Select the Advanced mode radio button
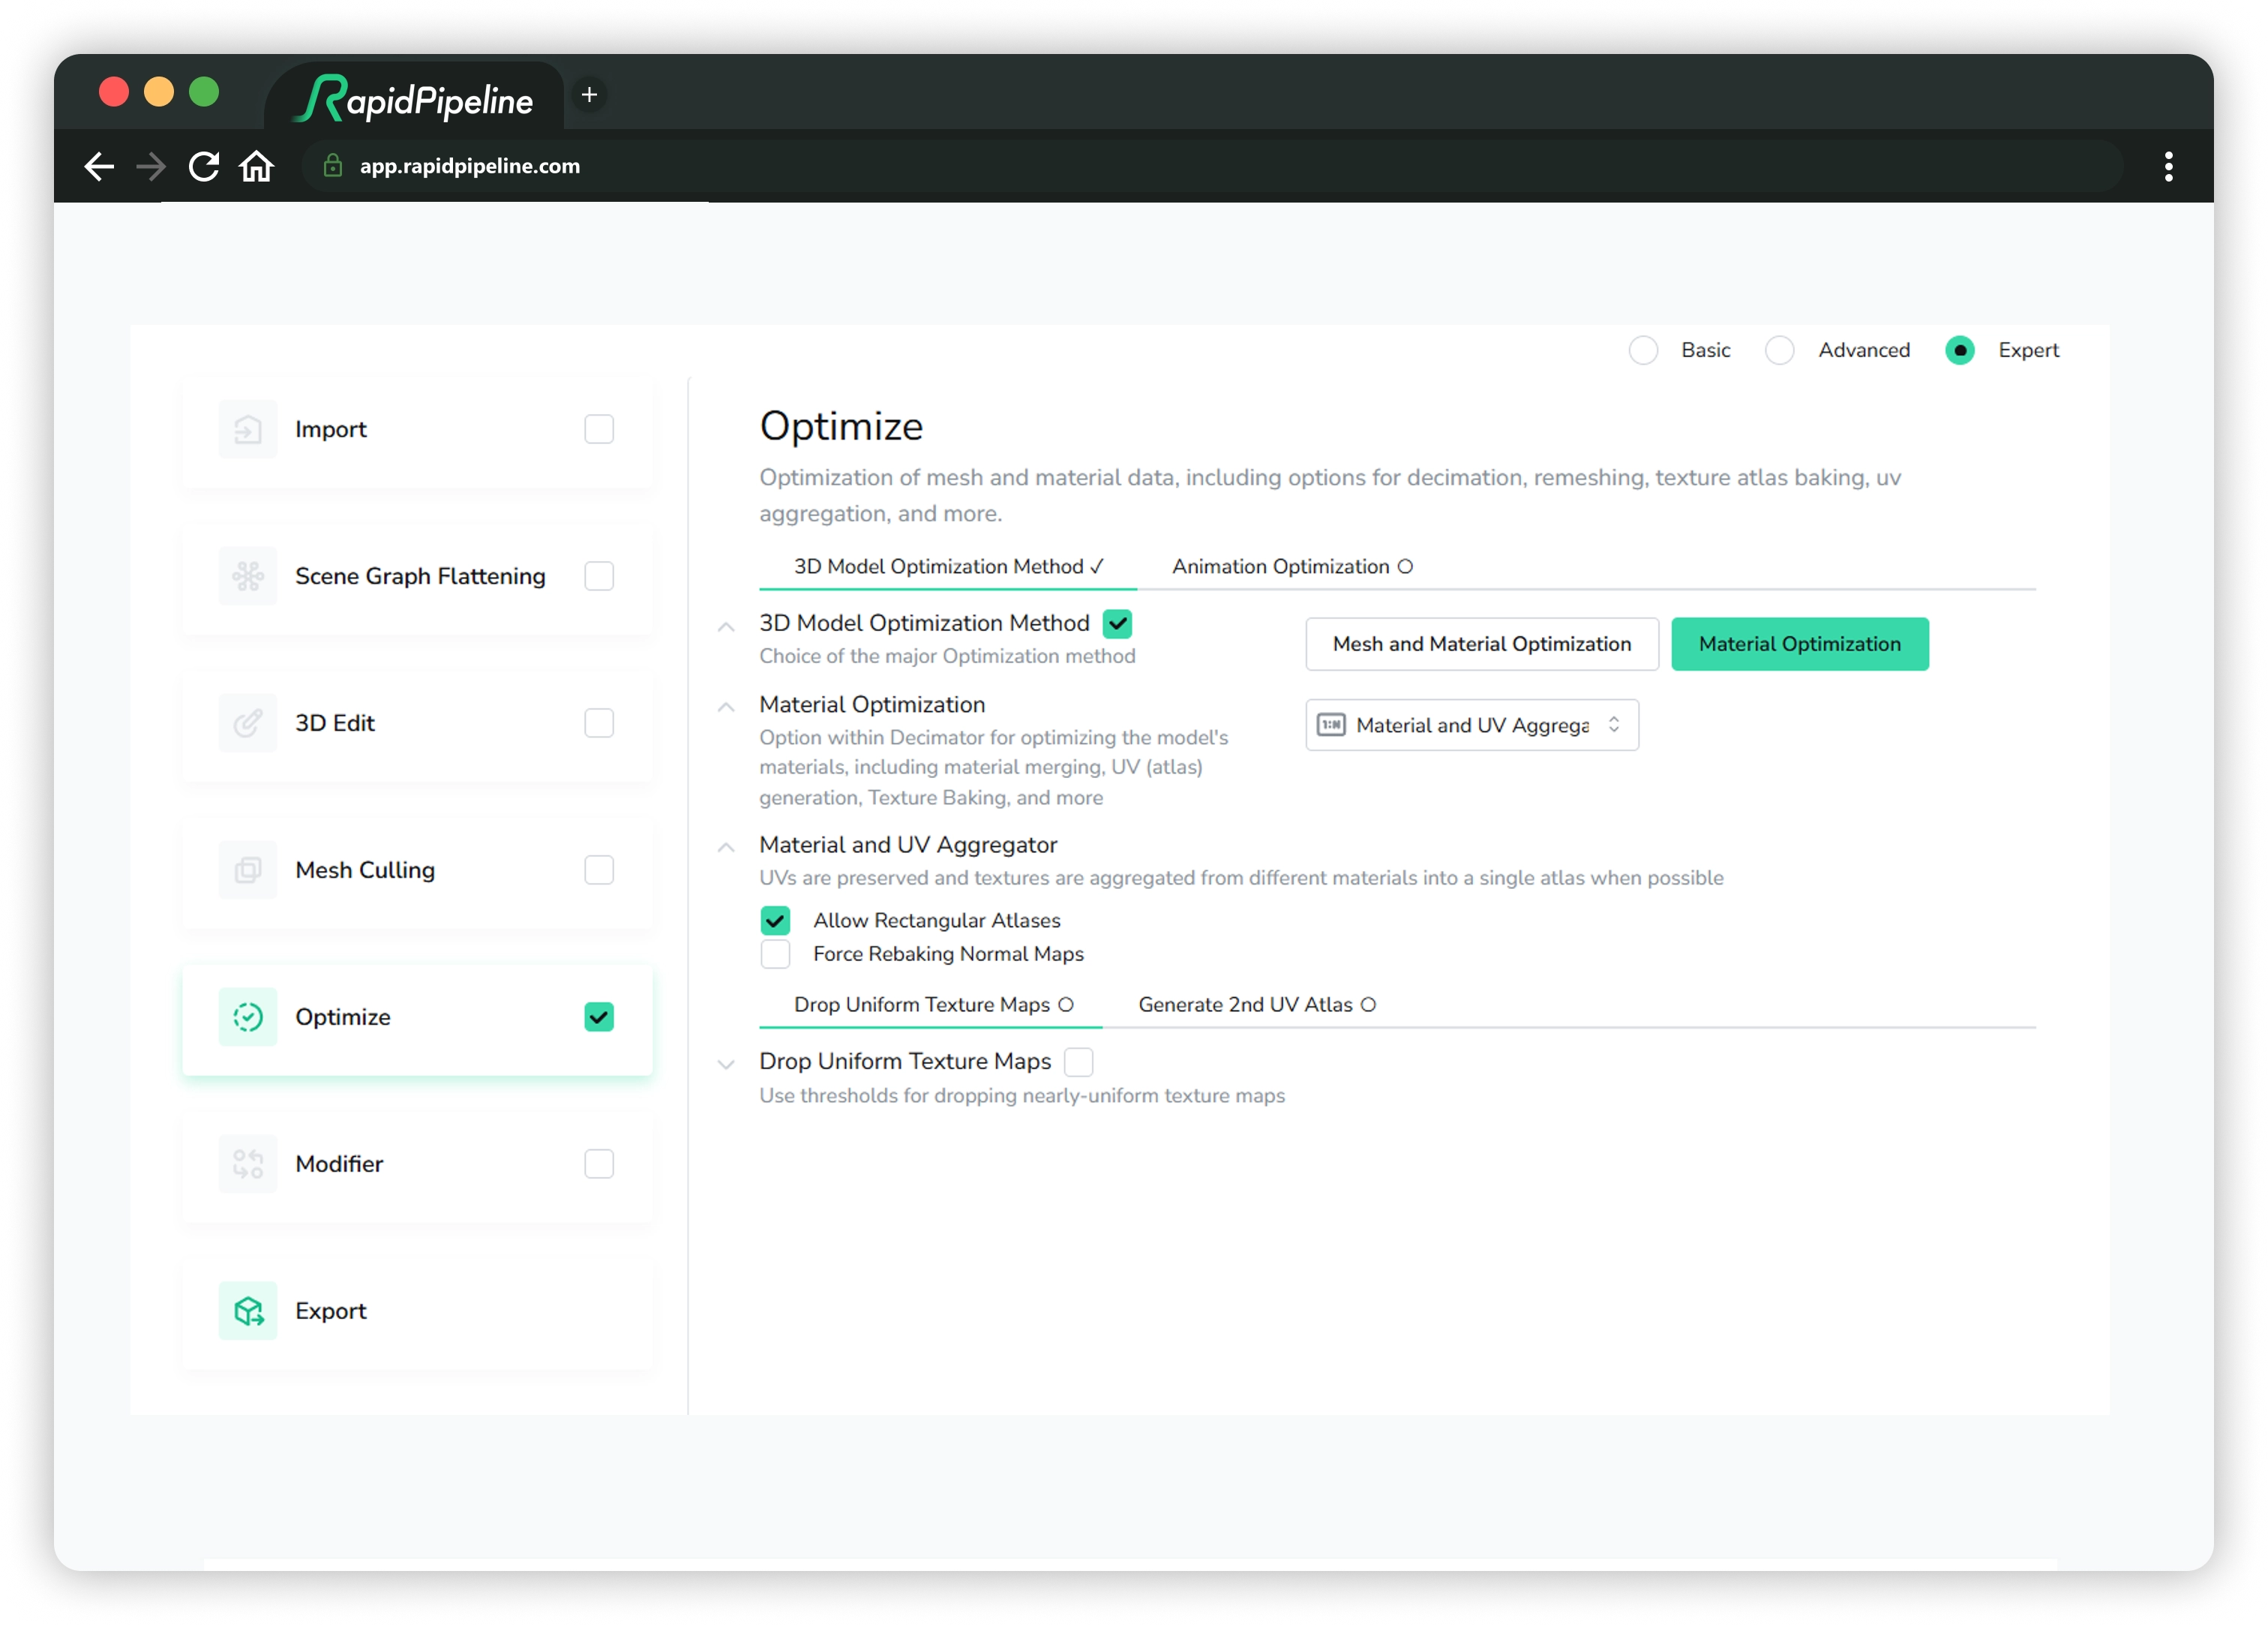This screenshot has height=1625, width=2268. [1780, 350]
